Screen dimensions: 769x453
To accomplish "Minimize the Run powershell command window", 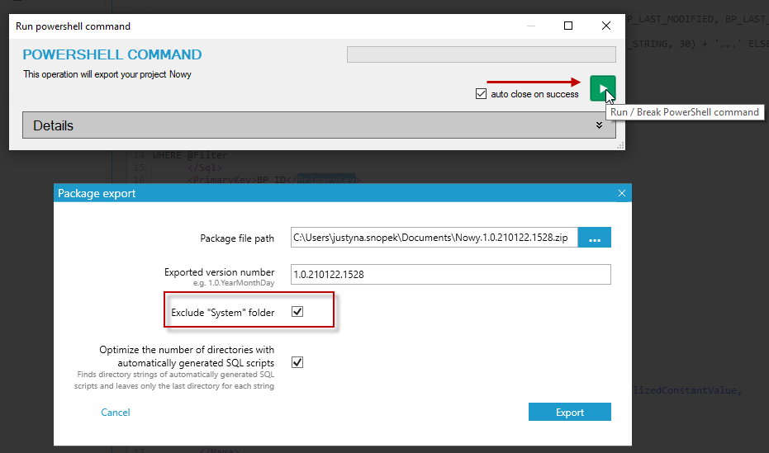I will pos(530,26).
